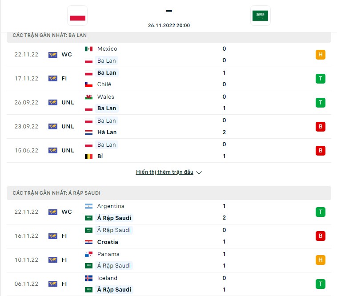Click the world map icon of 26.09.22 UNL match
337x296 pixels.
tap(53, 103)
